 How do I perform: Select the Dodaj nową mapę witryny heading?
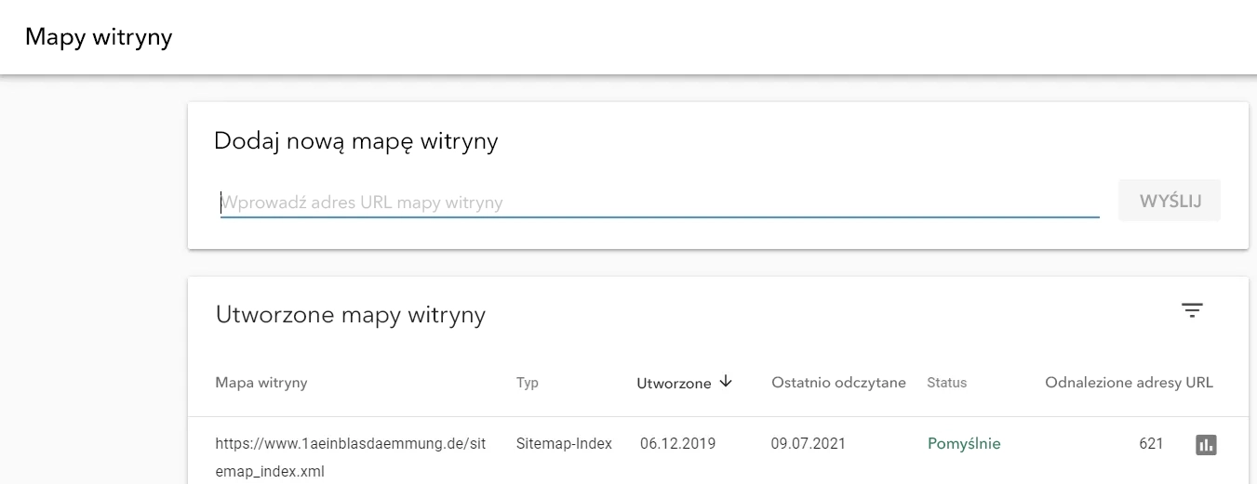click(x=356, y=141)
